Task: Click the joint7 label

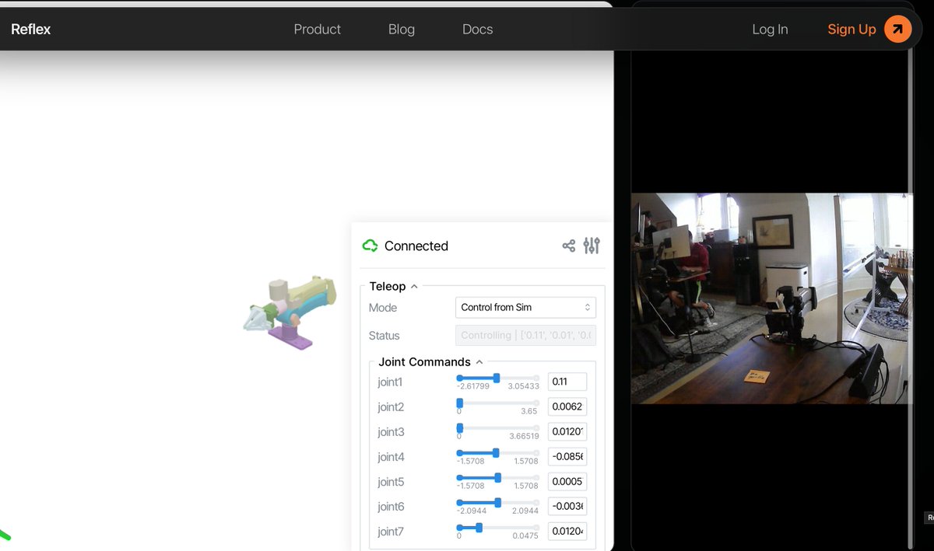Action: tap(391, 531)
